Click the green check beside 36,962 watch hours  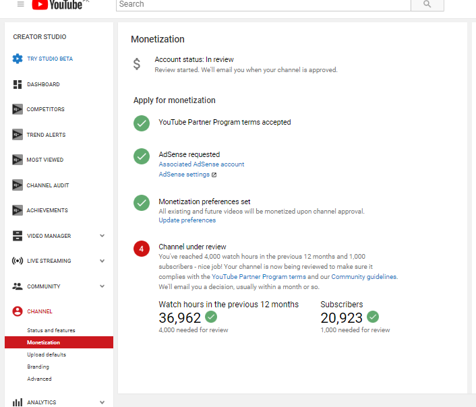click(x=211, y=317)
